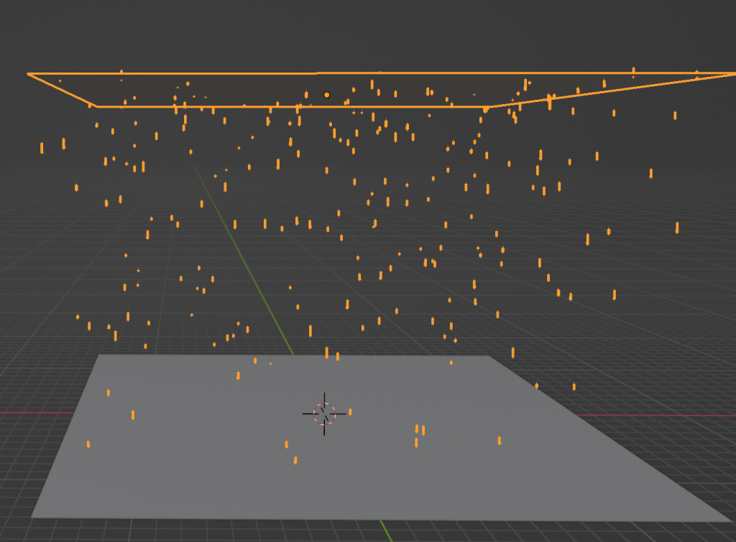Click the front-left corner of the gray plane
Image resolution: width=736 pixels, height=542 pixels.
(33, 515)
